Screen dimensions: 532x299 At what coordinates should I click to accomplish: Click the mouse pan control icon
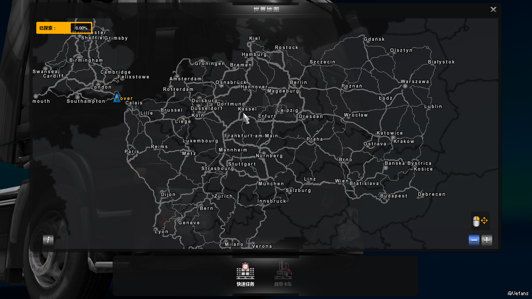coord(480,221)
